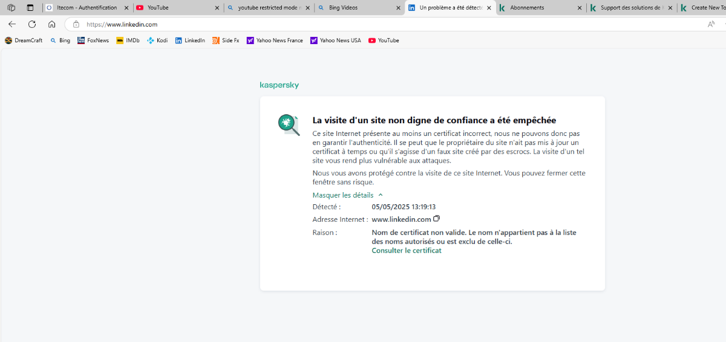The width and height of the screenshot is (726, 342).
Task: Click the Nom de certificat non valide reason text
Action: pyautogui.click(x=474, y=237)
